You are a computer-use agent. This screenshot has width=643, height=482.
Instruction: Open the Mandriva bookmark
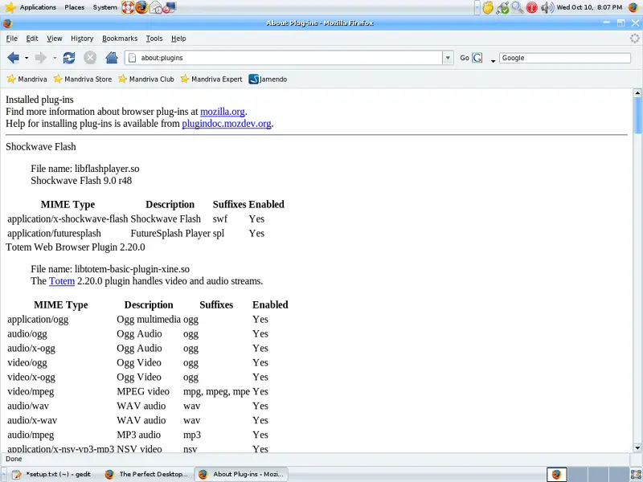tap(27, 79)
